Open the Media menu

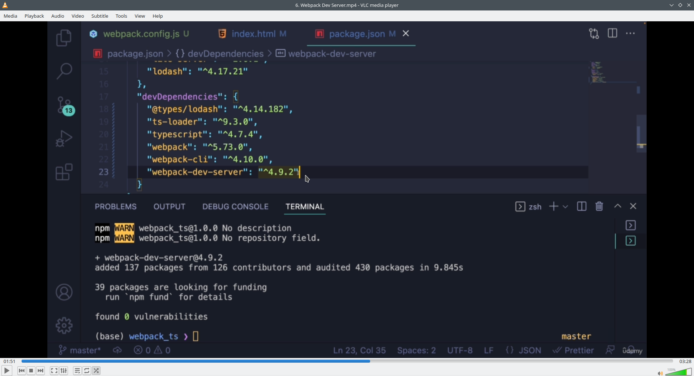coord(10,16)
